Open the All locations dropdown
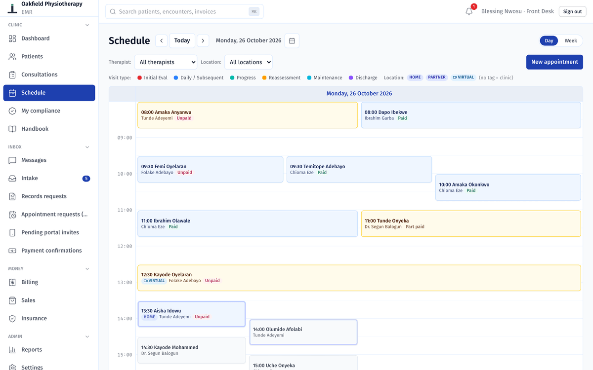Viewport: 593px width, 370px height. pos(249,62)
